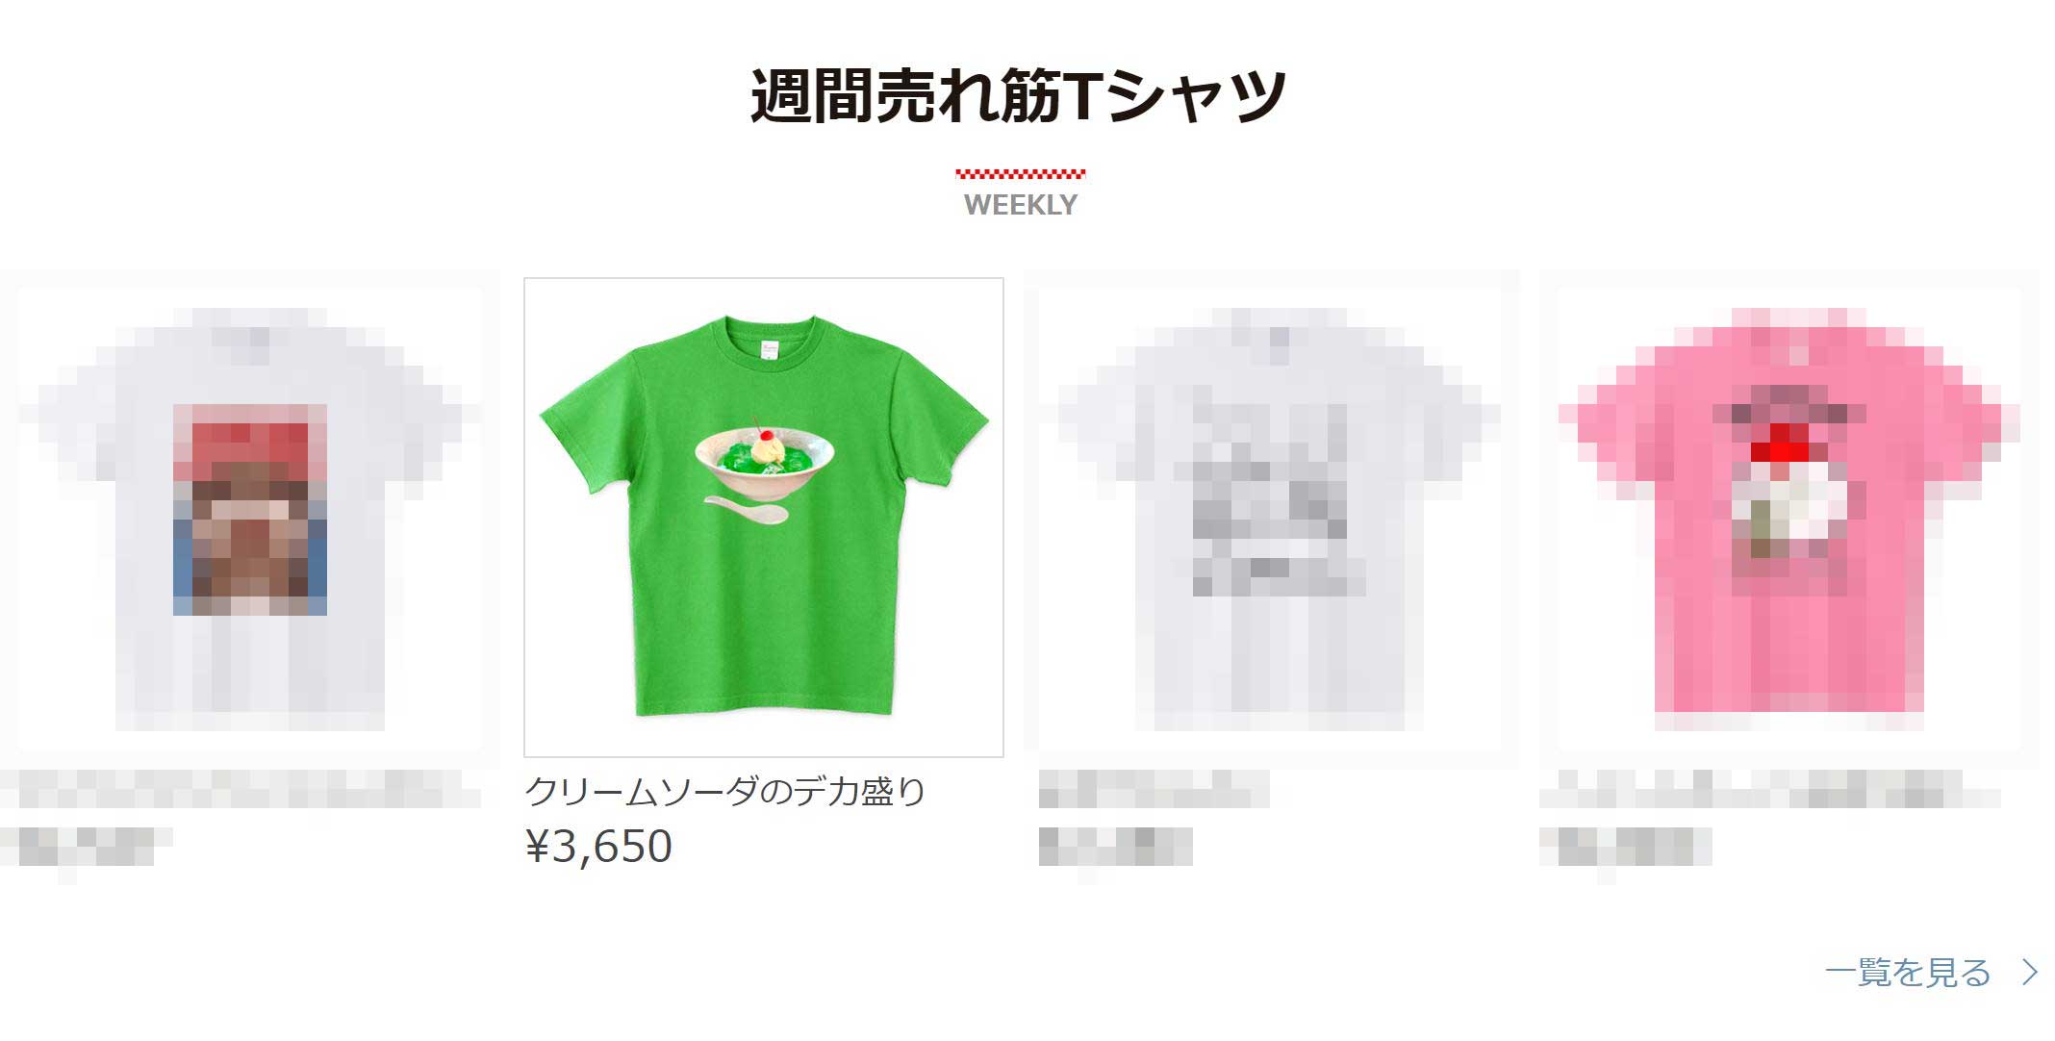
Task: Open the 一覧を見る link
Action: pos(1908,972)
